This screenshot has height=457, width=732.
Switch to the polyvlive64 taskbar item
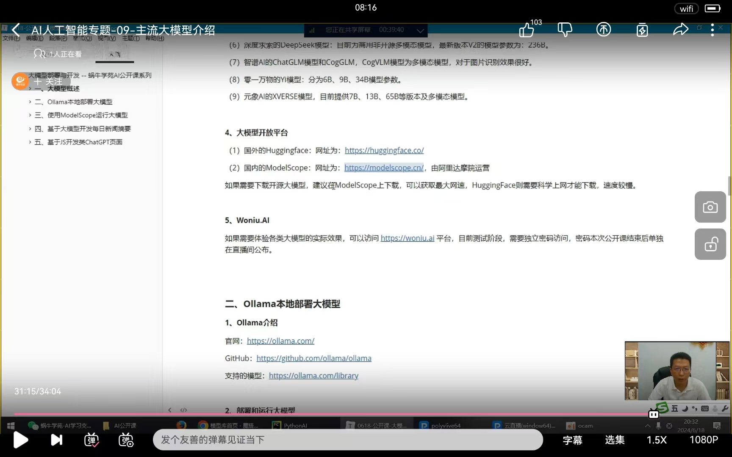pos(441,426)
